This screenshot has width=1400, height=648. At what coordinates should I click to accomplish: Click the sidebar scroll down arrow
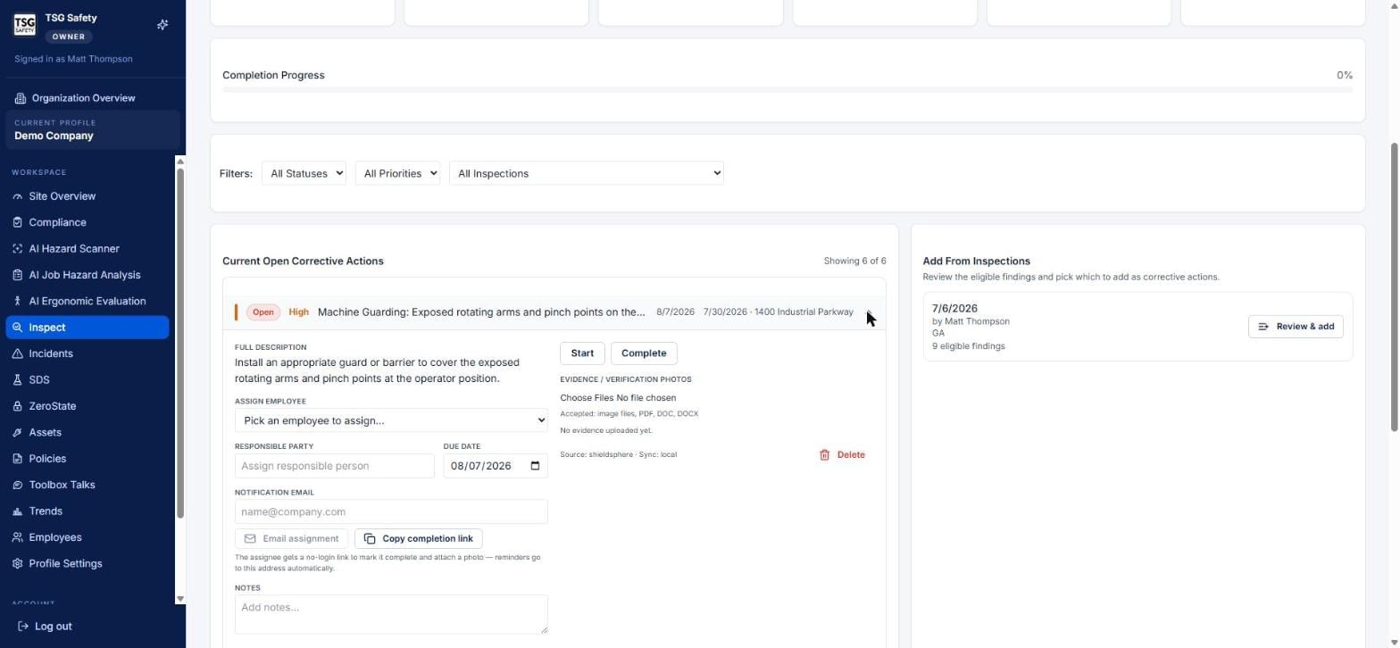180,599
